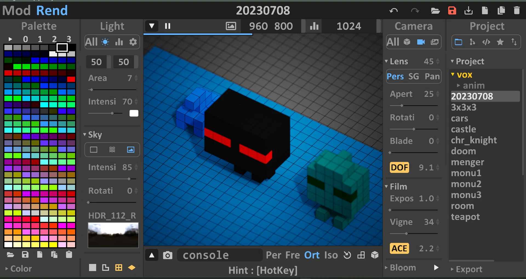
Task: Pause rendering with the pause button
Action: pos(168,26)
